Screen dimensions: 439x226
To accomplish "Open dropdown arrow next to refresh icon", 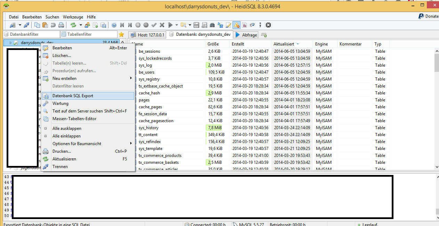I will 81,25.
